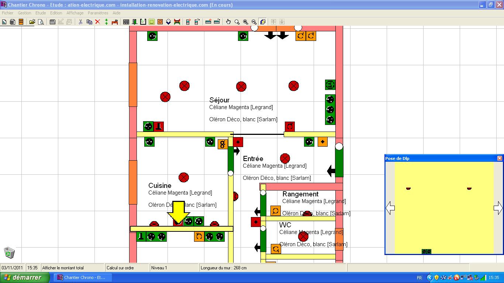This screenshot has height=283, width=504.
Task: Toggle the highlighted yellow arrow toolbar button
Action: (263, 22)
